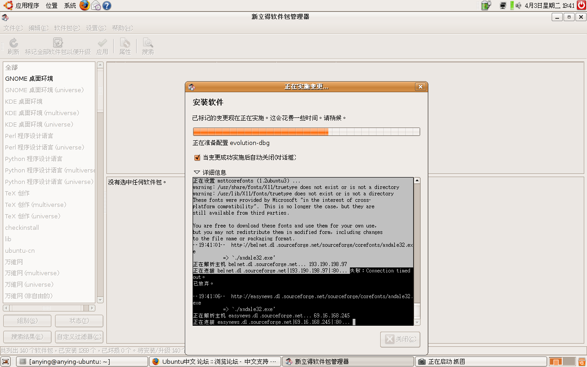Click the Synaptic window title bar icon
587x367 pixels.
5,17
